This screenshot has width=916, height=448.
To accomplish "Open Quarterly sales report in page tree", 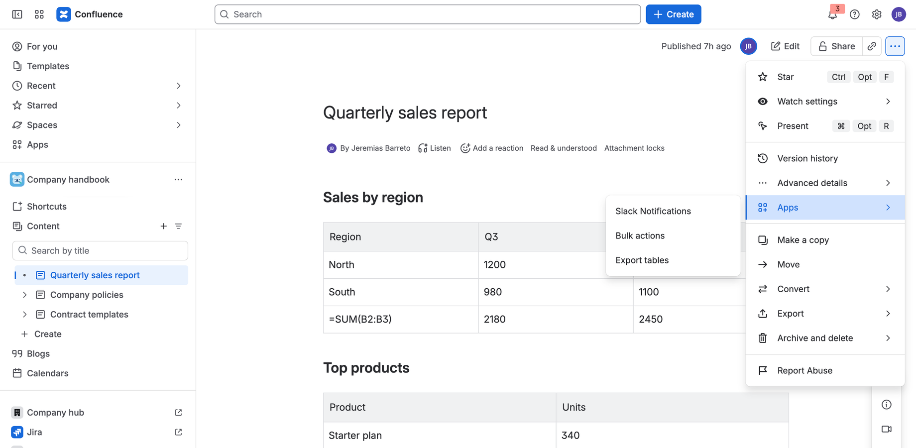I will coord(101,275).
